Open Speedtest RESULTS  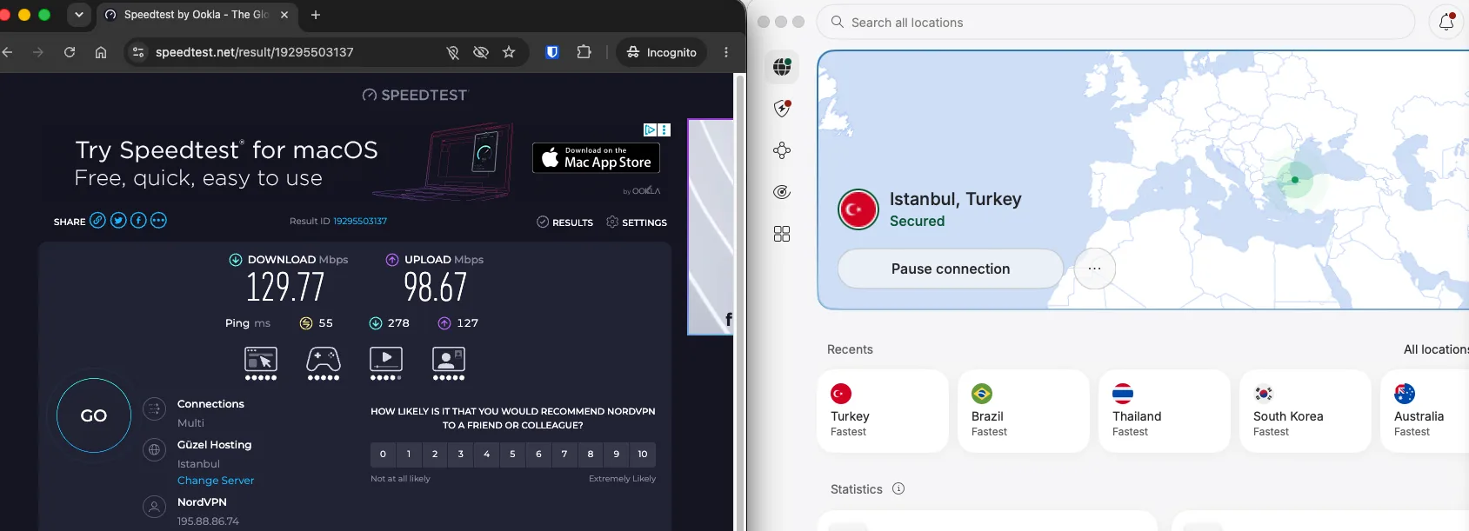[x=564, y=222]
